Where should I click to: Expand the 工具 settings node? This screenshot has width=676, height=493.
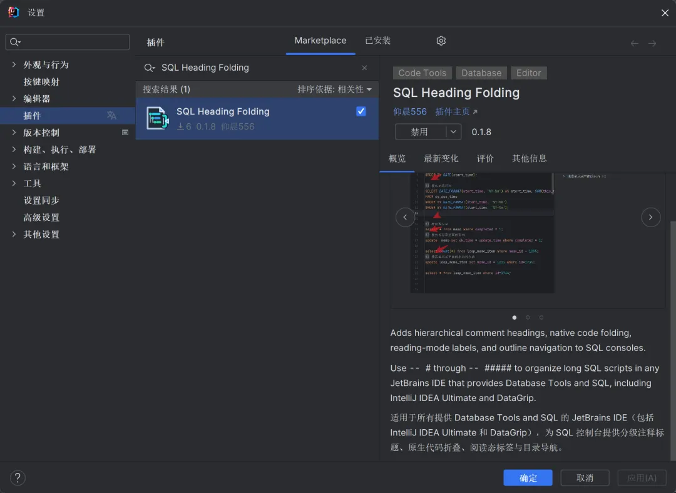[x=14, y=183]
